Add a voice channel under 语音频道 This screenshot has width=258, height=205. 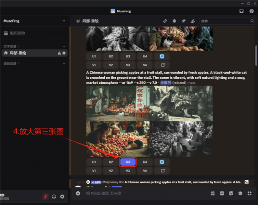[x=64, y=64]
